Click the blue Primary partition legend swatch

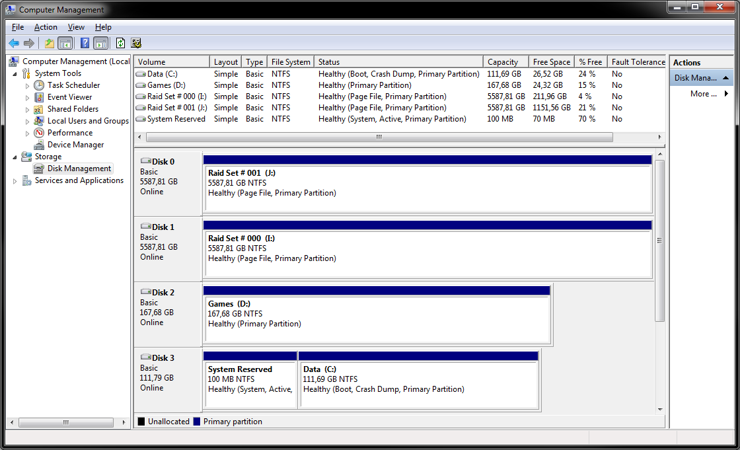click(x=197, y=422)
